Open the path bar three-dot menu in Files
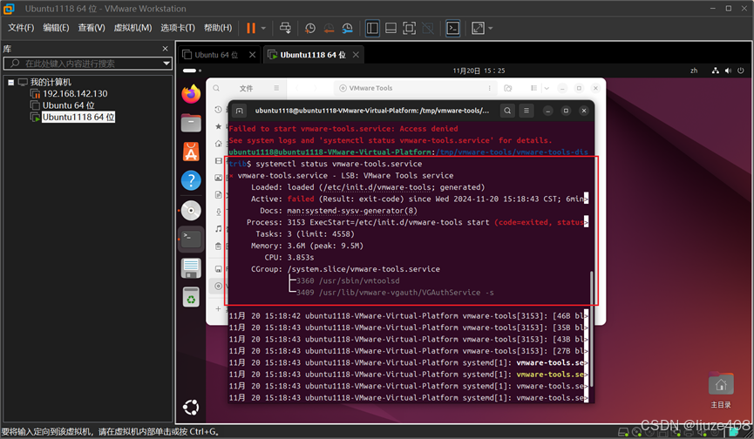The image size is (754, 439). (490, 88)
